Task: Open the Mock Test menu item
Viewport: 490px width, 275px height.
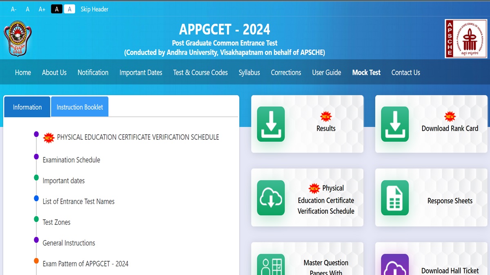Action: click(x=366, y=73)
